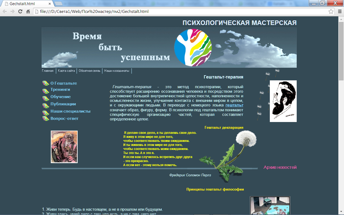The image size is (344, 215).
Task: Go to the browser Home page icon
Action: point(28,12)
